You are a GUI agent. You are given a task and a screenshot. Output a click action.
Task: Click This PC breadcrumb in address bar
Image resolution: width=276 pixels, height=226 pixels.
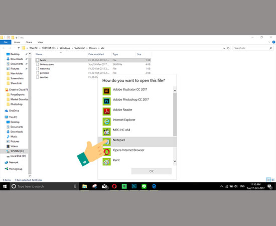(34, 48)
